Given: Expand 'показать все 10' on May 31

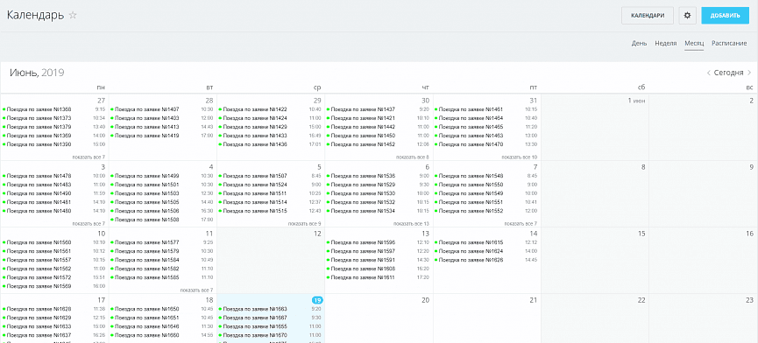Looking at the screenshot, I should [x=519, y=157].
